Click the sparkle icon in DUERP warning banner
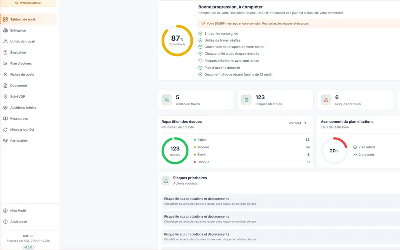Image resolution: width=400 pixels, height=250 pixels. 203,24
